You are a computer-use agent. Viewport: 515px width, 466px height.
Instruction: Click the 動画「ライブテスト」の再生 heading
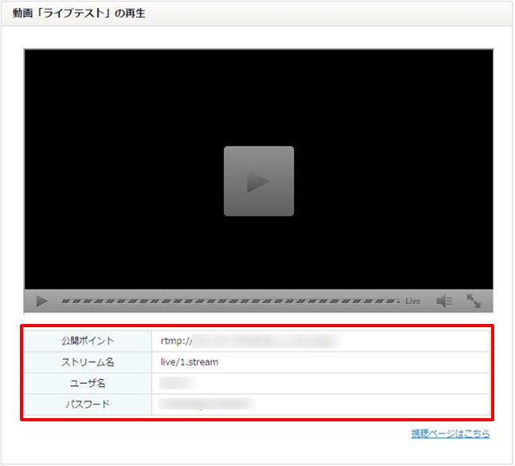point(79,14)
